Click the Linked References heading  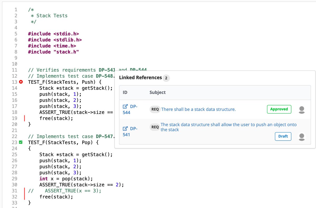tap(140, 78)
